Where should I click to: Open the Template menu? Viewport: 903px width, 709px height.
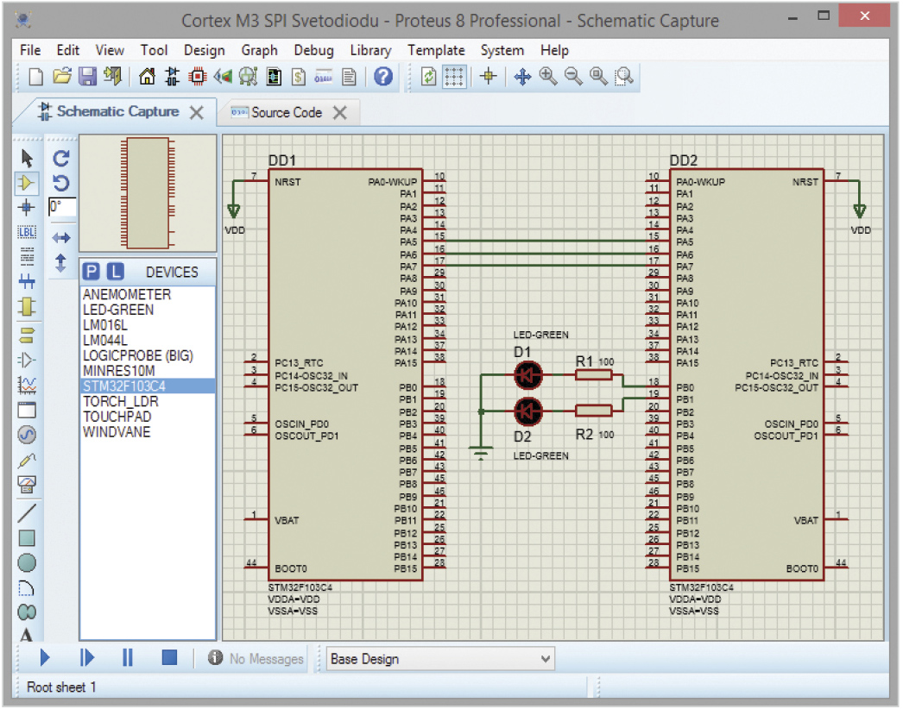(x=436, y=51)
